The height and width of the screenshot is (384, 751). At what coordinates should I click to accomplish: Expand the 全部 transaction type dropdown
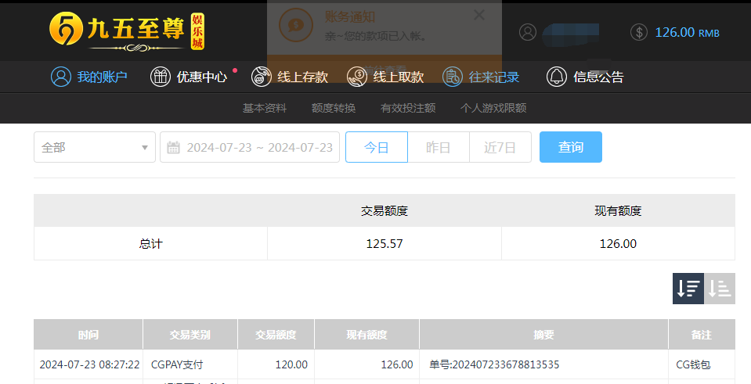pos(95,147)
